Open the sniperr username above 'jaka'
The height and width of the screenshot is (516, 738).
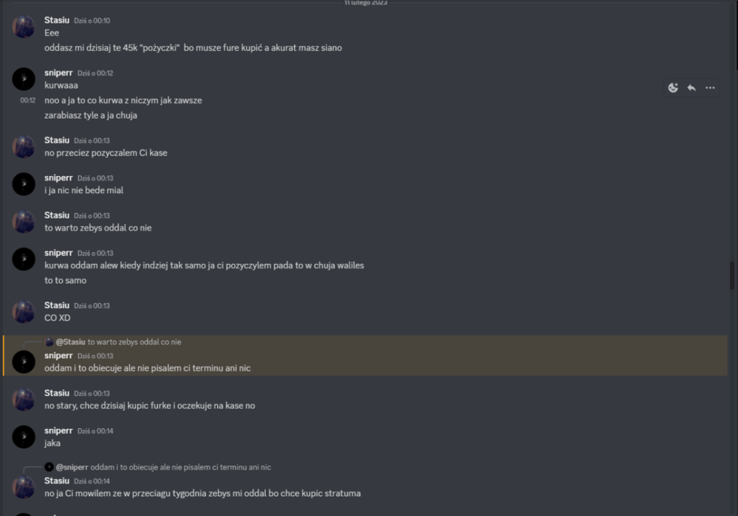click(x=58, y=431)
